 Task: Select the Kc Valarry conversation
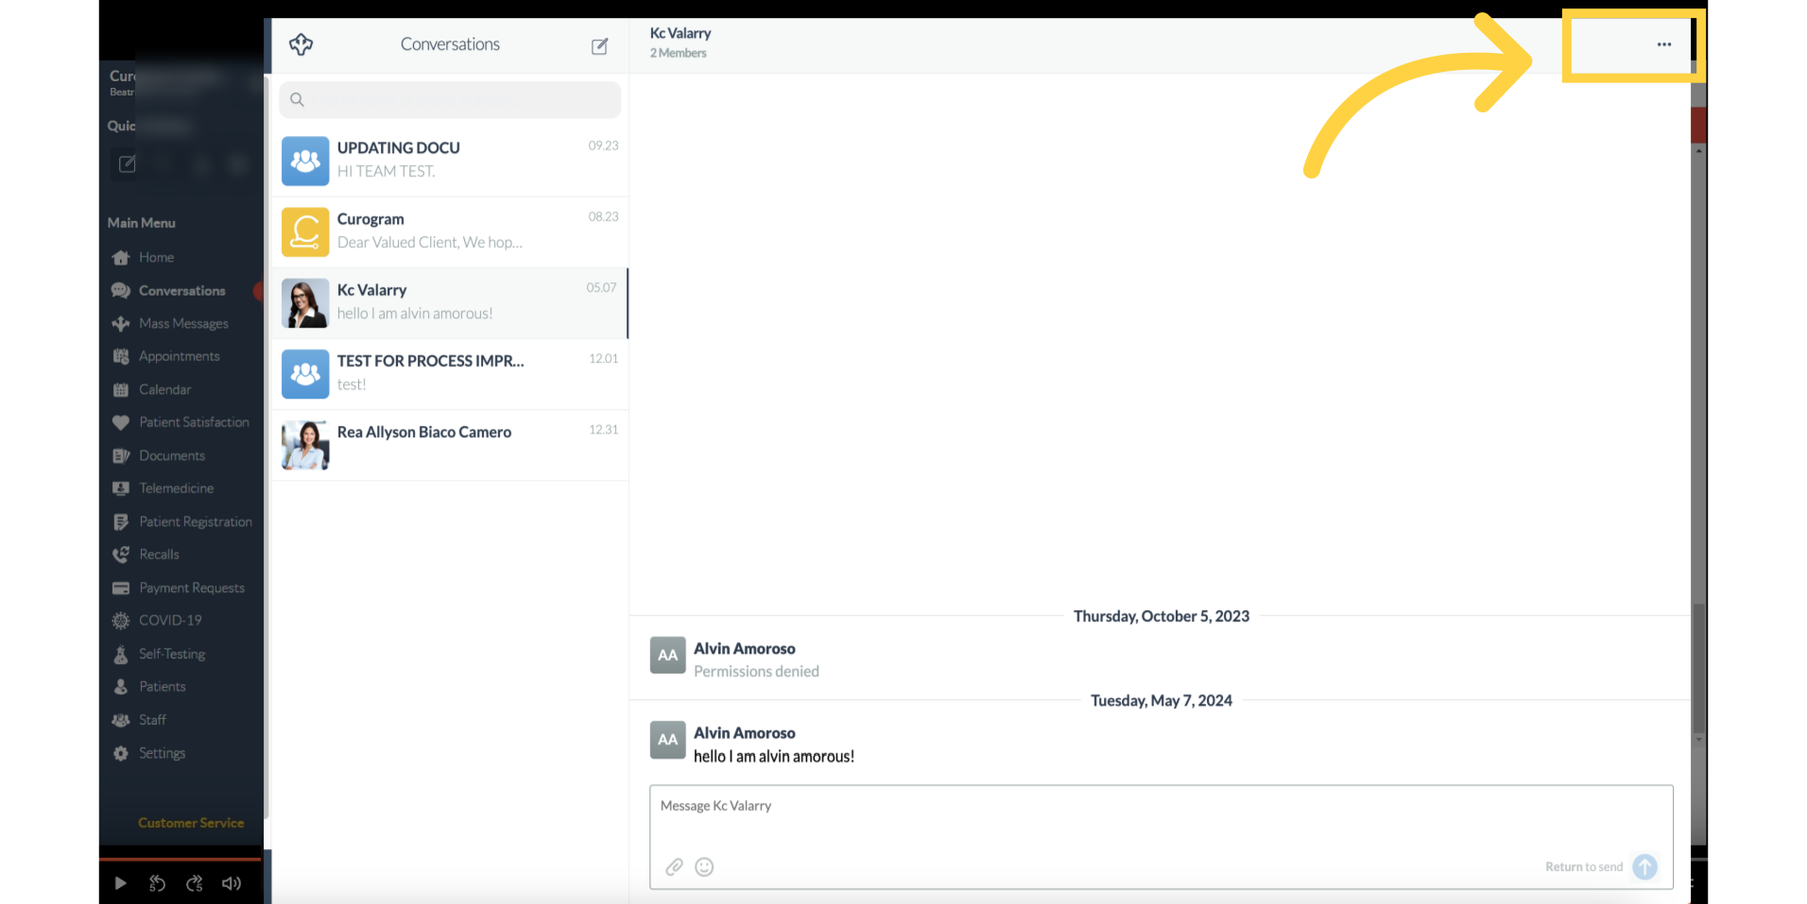point(450,303)
